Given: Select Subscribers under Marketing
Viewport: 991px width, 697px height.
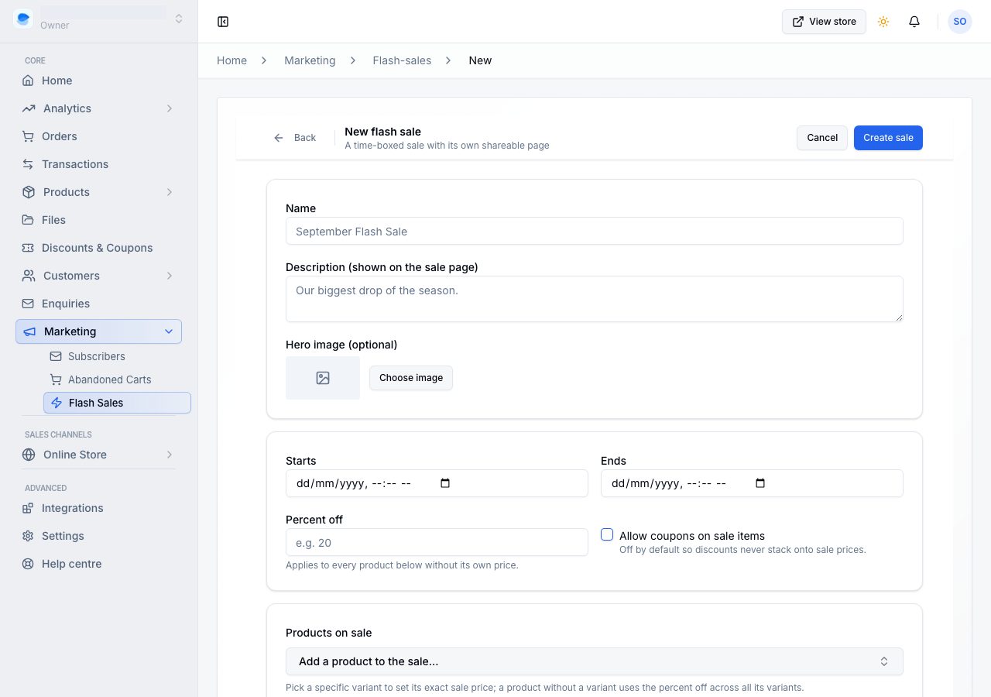Looking at the screenshot, I should tap(118, 356).
